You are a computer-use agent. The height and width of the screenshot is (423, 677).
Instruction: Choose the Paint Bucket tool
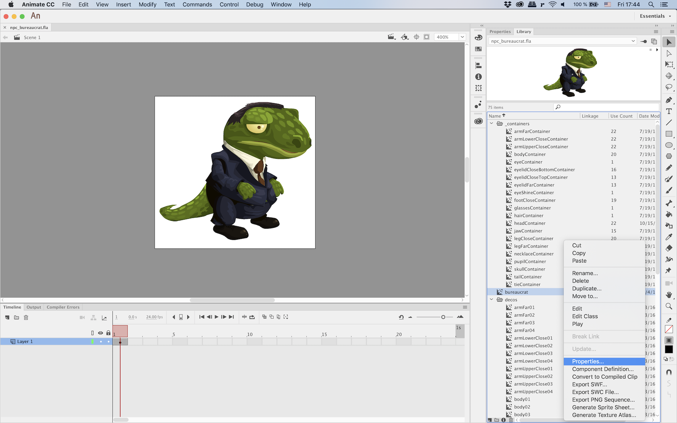point(669,214)
